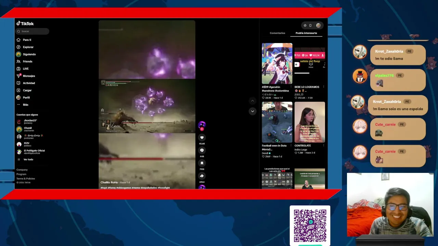Switch to the Podría interesarte tab
The width and height of the screenshot is (438, 246).
pos(306,33)
